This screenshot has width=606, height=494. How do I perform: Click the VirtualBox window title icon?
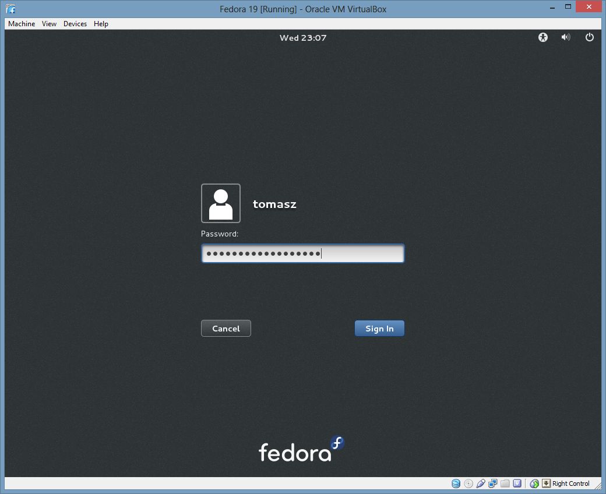(x=11, y=9)
